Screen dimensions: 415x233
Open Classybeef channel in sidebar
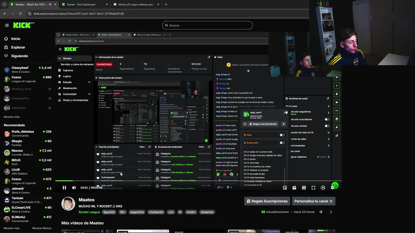point(28,70)
